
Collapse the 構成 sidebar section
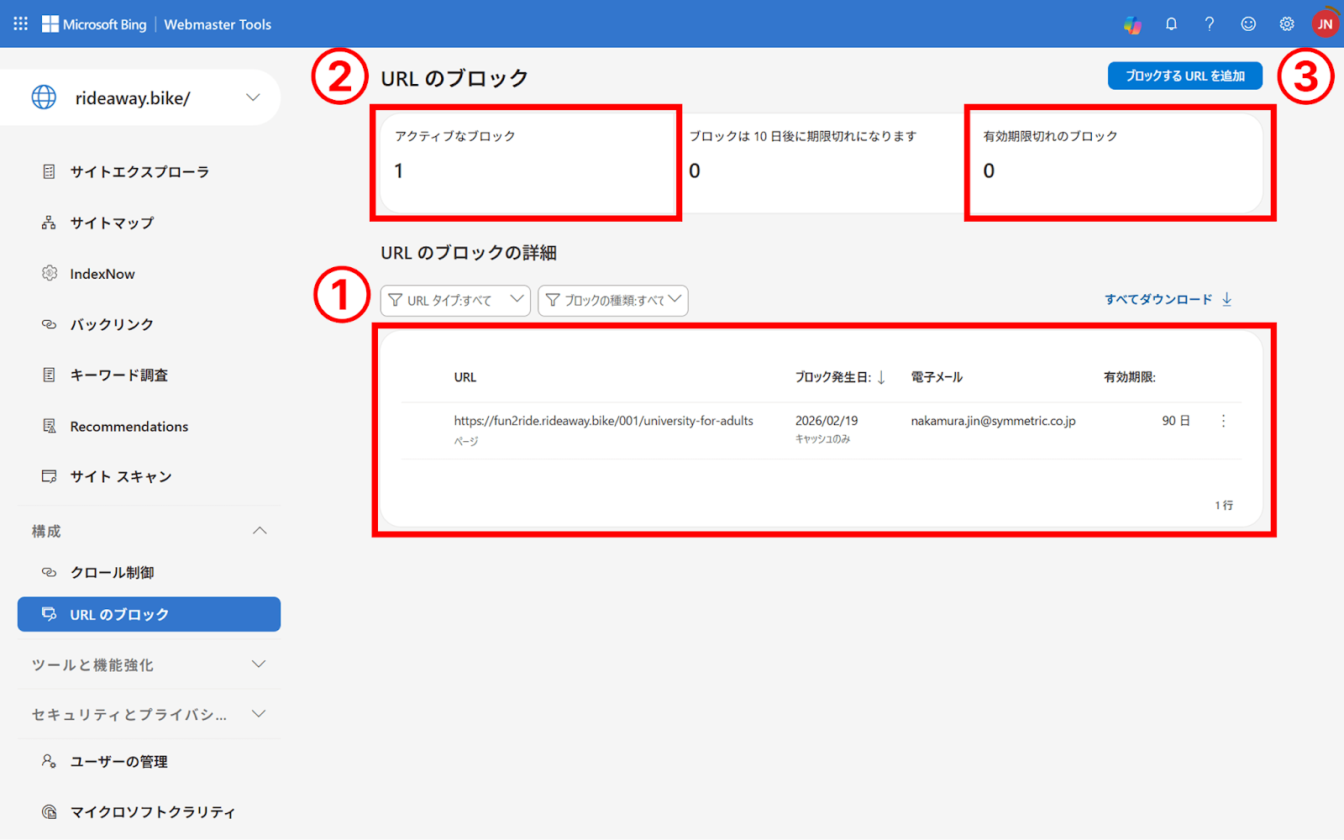coord(260,530)
